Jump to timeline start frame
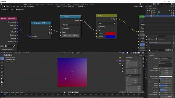This screenshot has width=175, height=98. [69, 92]
